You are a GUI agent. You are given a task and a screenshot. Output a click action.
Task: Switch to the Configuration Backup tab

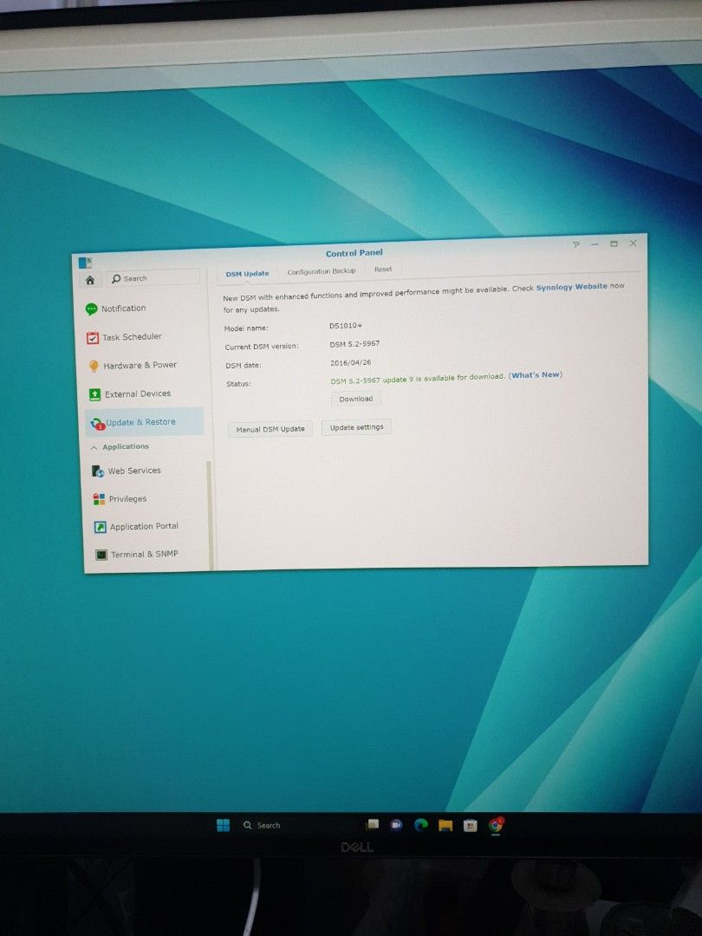coord(320,270)
